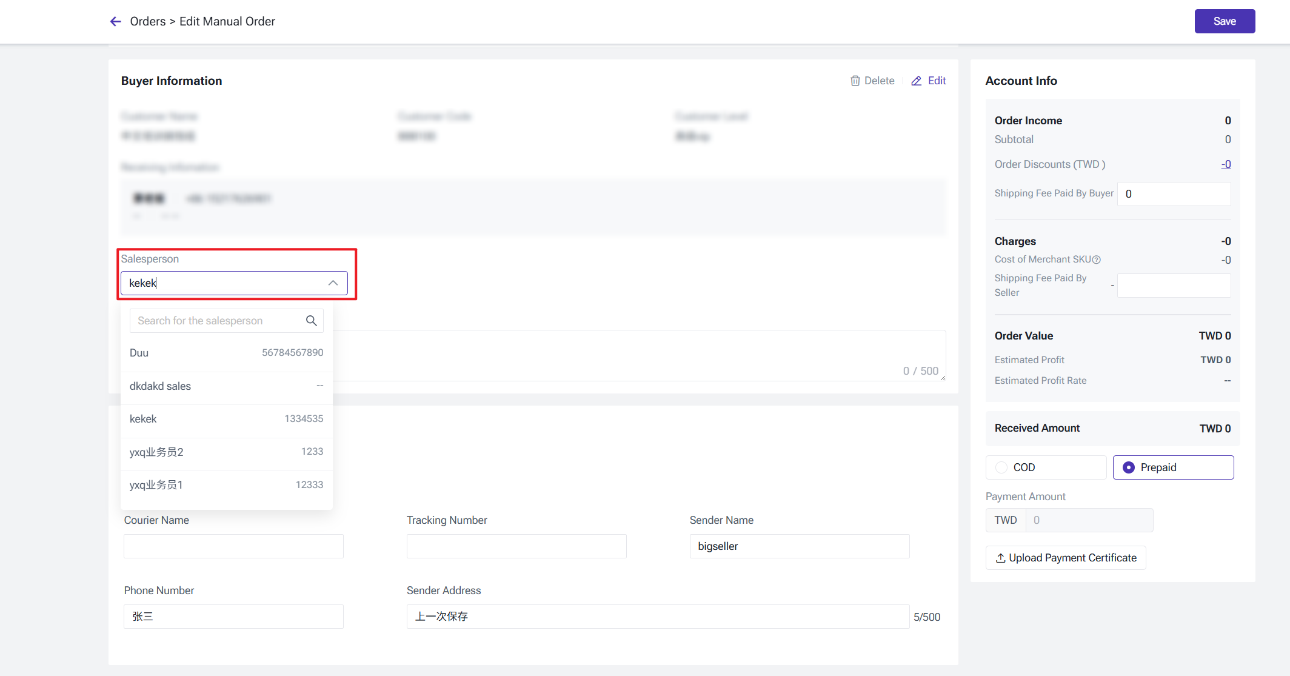Click the search magnifier in salesperson dropdown
Screen dimensions: 1290x676
(x=311, y=321)
